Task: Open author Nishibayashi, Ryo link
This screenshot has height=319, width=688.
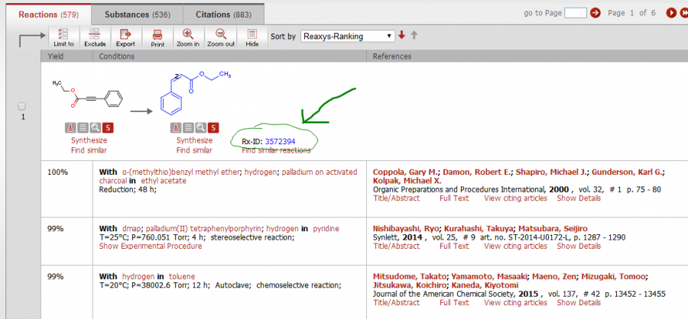Action: pyautogui.click(x=407, y=229)
